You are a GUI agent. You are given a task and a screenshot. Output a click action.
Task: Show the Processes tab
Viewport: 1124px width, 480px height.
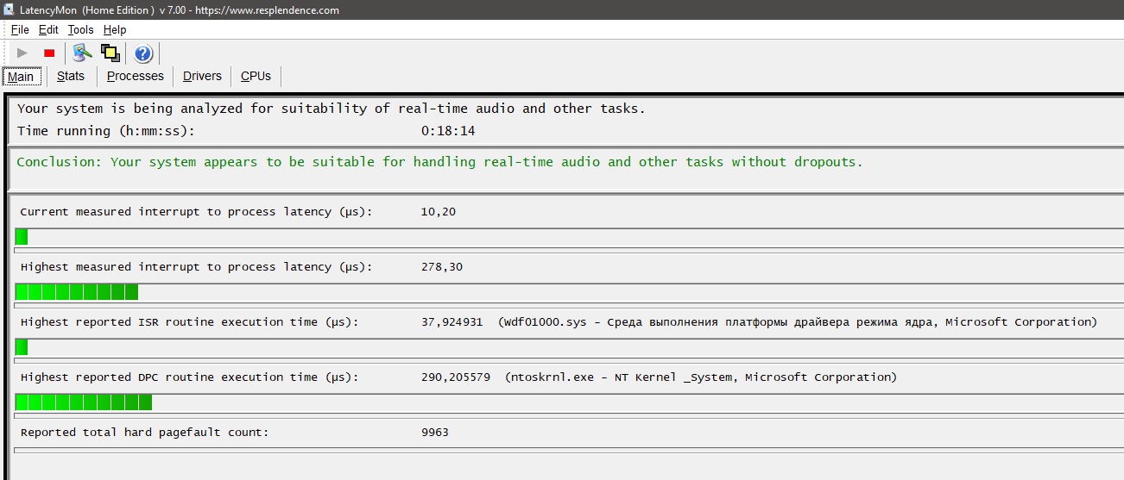click(135, 76)
